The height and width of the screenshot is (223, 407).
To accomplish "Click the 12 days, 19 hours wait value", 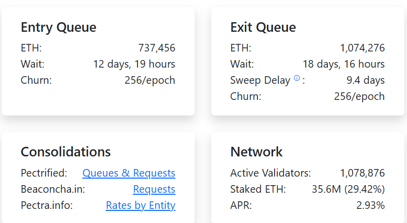I will click(x=134, y=64).
